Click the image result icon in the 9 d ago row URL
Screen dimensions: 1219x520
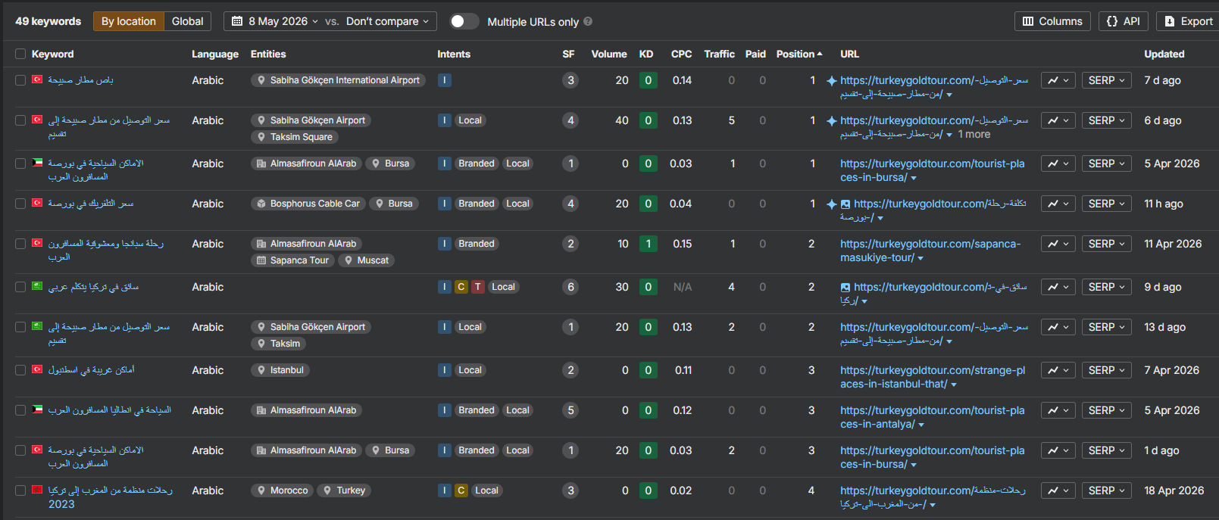click(x=845, y=288)
